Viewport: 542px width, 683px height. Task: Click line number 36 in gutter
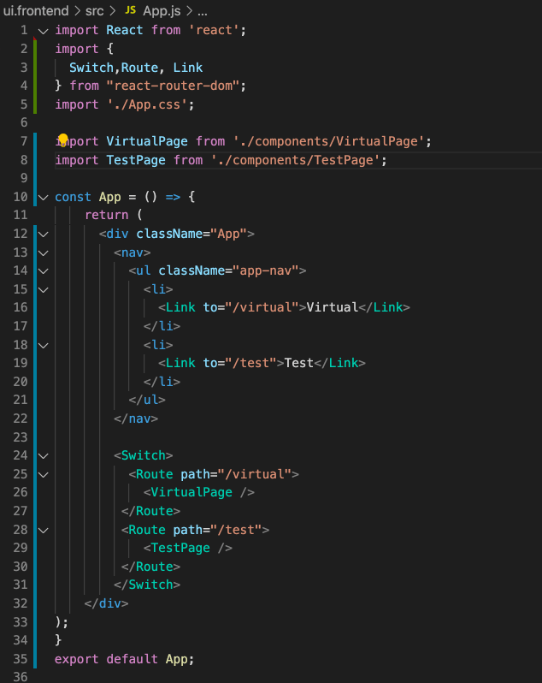(21, 676)
